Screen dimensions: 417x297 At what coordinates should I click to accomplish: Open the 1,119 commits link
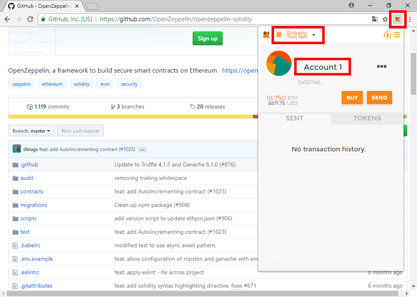tap(48, 107)
